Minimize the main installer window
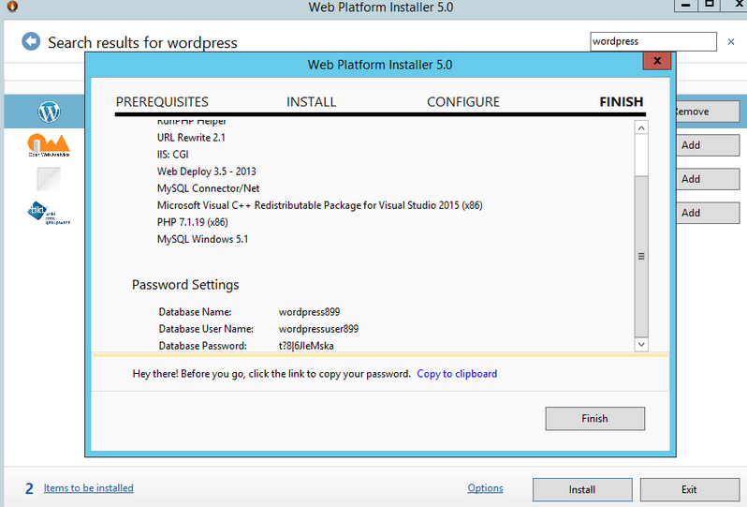This screenshot has width=747, height=507. [686, 6]
